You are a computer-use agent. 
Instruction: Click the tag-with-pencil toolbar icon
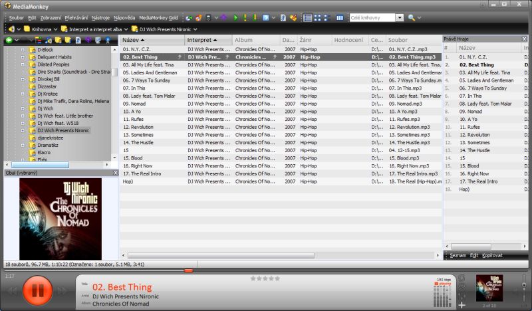click(x=293, y=18)
